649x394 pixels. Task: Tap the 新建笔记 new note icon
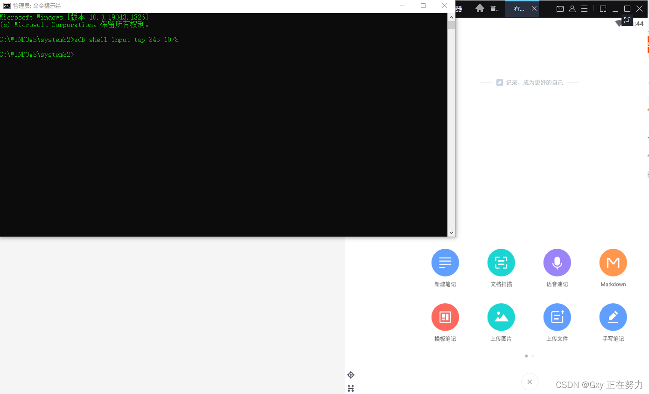pyautogui.click(x=445, y=263)
